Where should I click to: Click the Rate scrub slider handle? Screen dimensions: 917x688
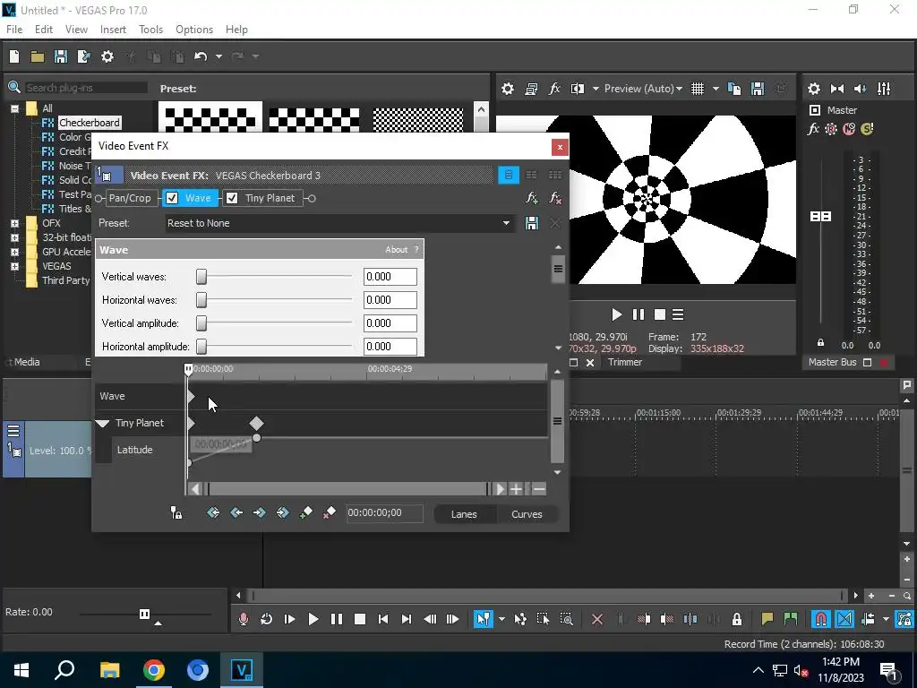144,614
